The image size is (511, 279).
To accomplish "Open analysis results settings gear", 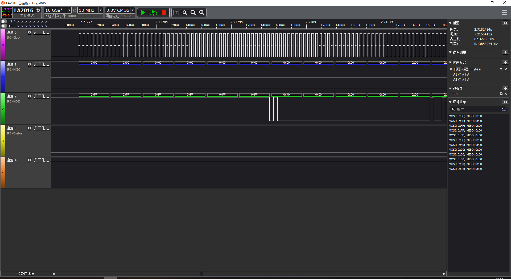I will point(505,102).
